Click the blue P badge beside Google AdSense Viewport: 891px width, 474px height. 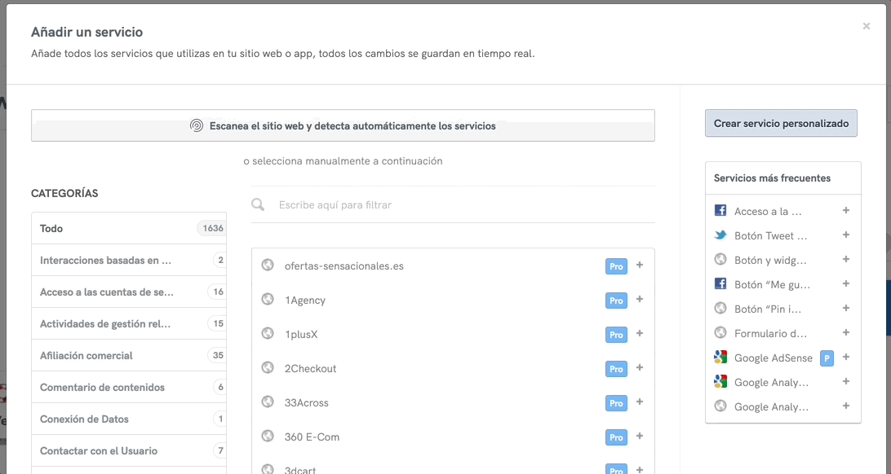tap(825, 357)
